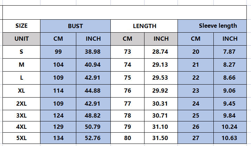
Task: Click the length inch value 29.13
Action: point(161,65)
